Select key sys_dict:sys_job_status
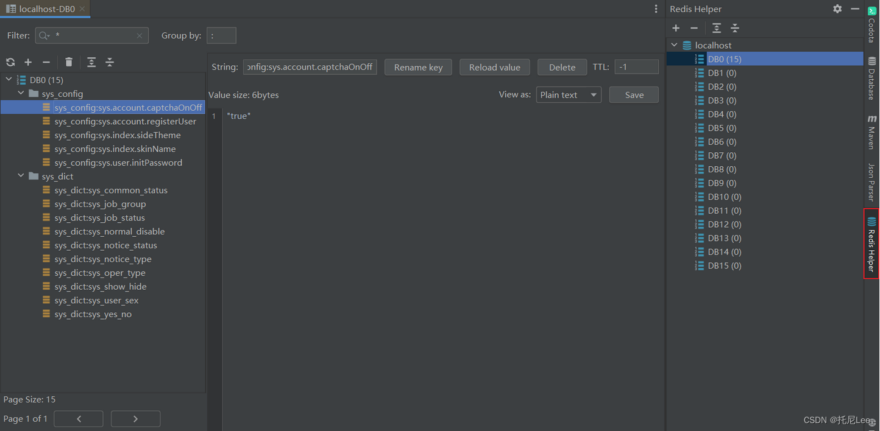The image size is (880, 431). [99, 217]
